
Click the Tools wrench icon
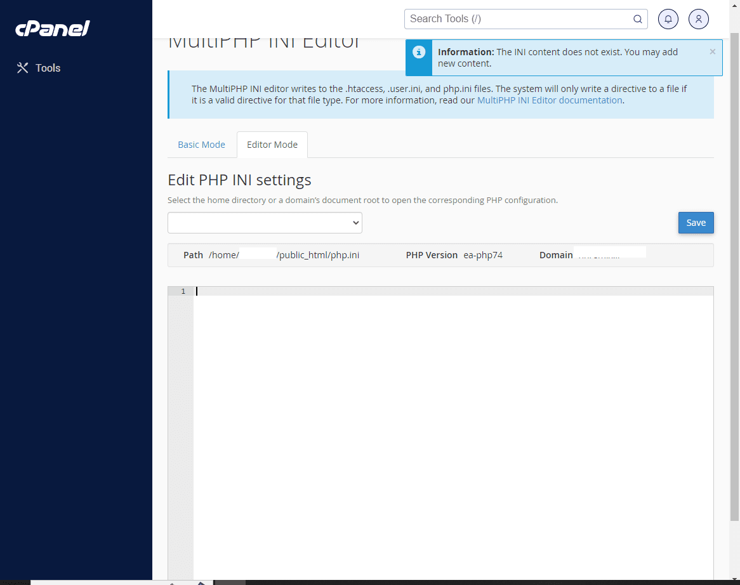click(22, 68)
